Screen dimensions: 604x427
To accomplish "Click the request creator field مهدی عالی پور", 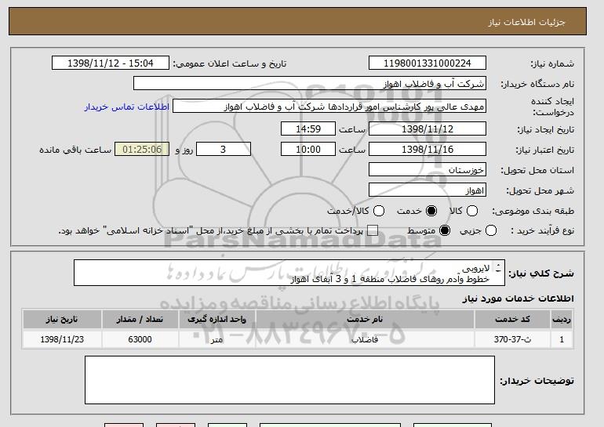I will click(329, 107).
